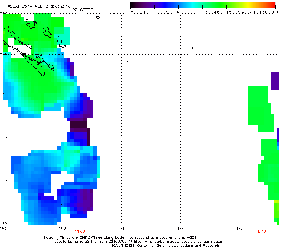Click the note line starting '3)Data buffer is 22 hrs'

(138, 242)
